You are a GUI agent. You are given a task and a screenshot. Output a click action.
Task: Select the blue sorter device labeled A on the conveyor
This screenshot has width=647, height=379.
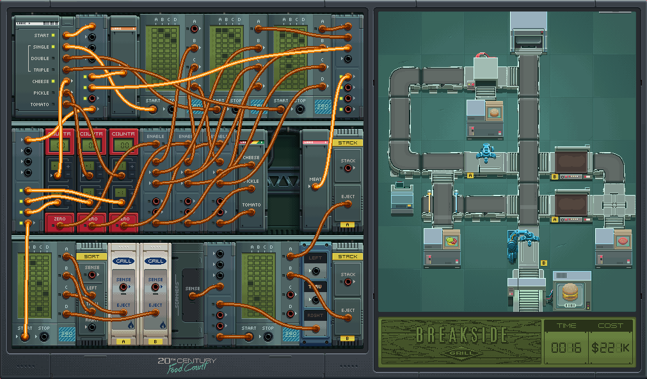pos(486,153)
